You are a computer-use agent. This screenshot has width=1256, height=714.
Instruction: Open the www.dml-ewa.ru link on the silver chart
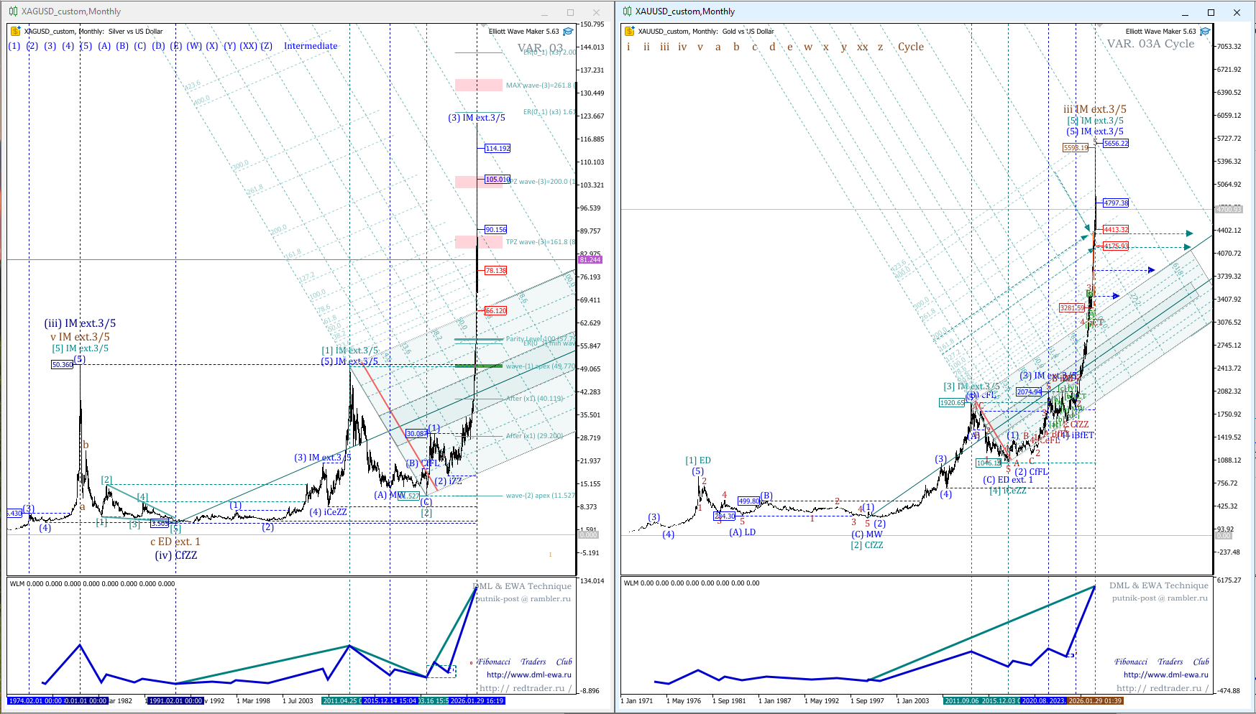coord(528,674)
